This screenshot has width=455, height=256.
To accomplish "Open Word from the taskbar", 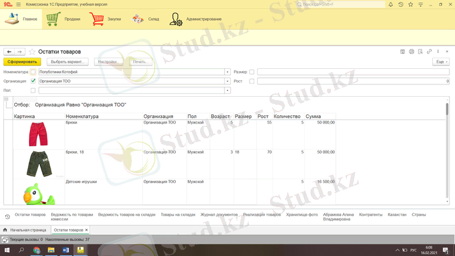I will (x=65, y=250).
